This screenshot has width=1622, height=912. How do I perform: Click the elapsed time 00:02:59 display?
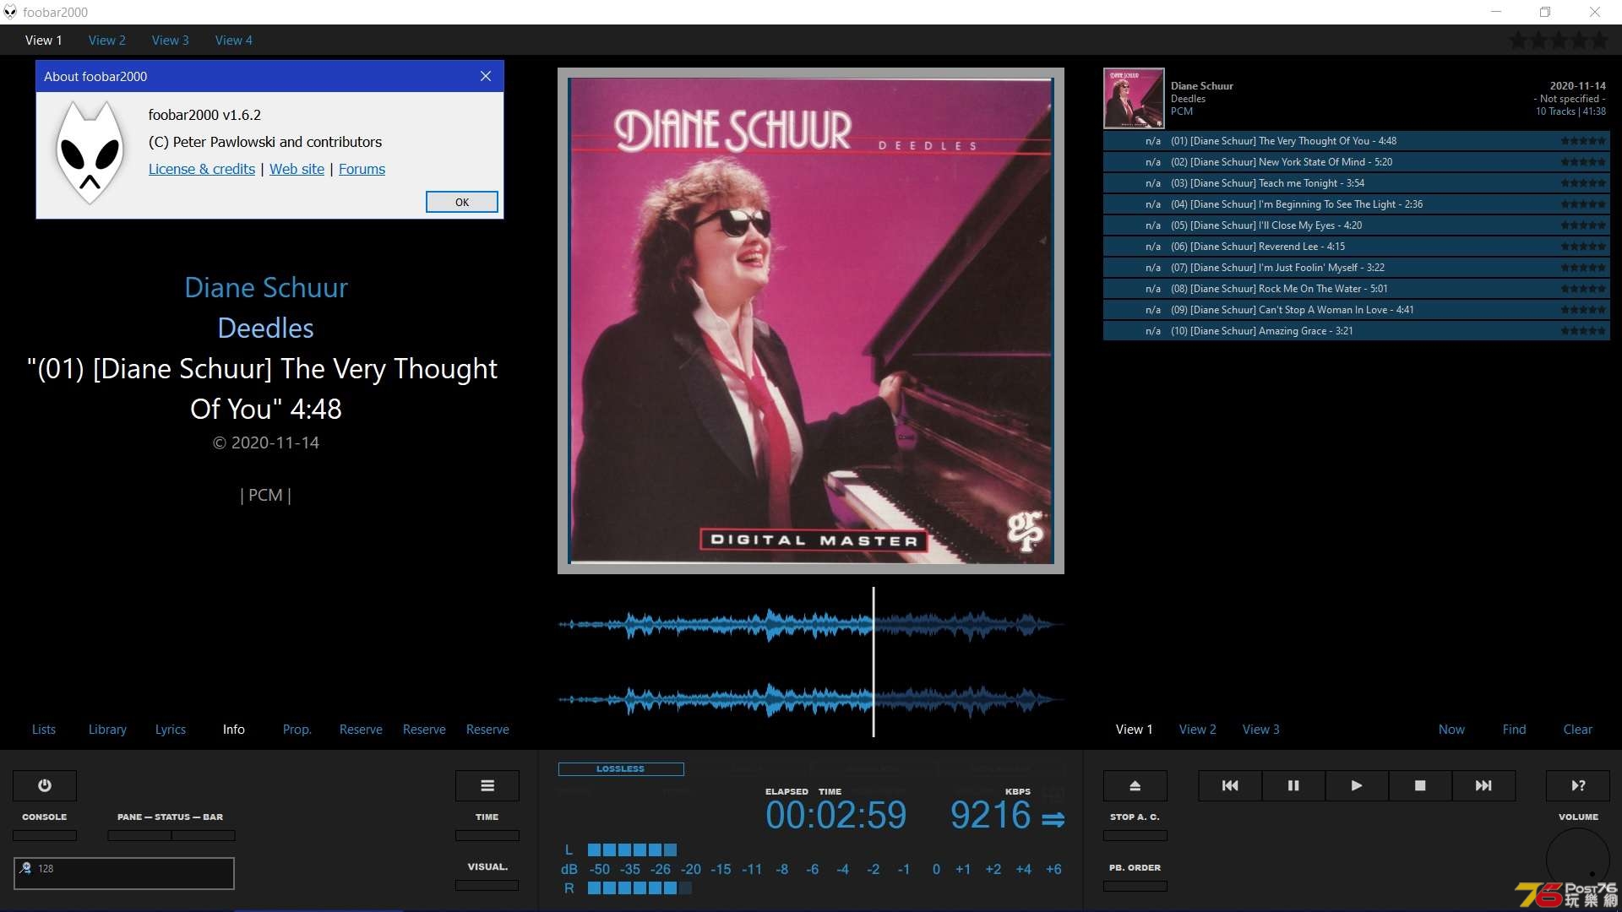(x=835, y=815)
